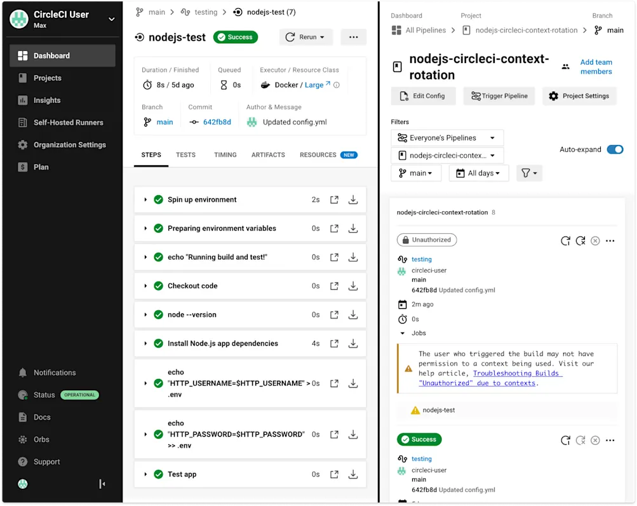Screen dimensions: 637x506
Task: Download logs for the Checkout code step
Action: 353,285
